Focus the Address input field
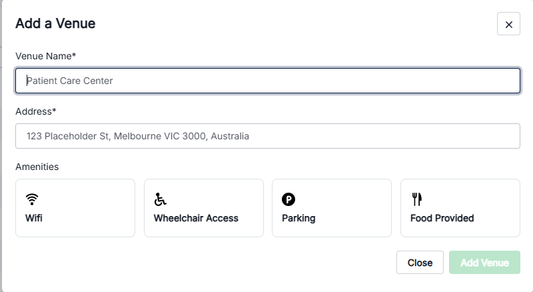 coord(268,136)
